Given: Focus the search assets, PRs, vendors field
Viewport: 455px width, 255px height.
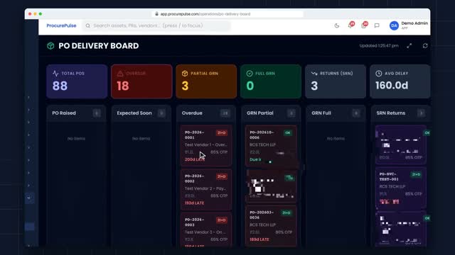Looking at the screenshot, I should click(156, 25).
